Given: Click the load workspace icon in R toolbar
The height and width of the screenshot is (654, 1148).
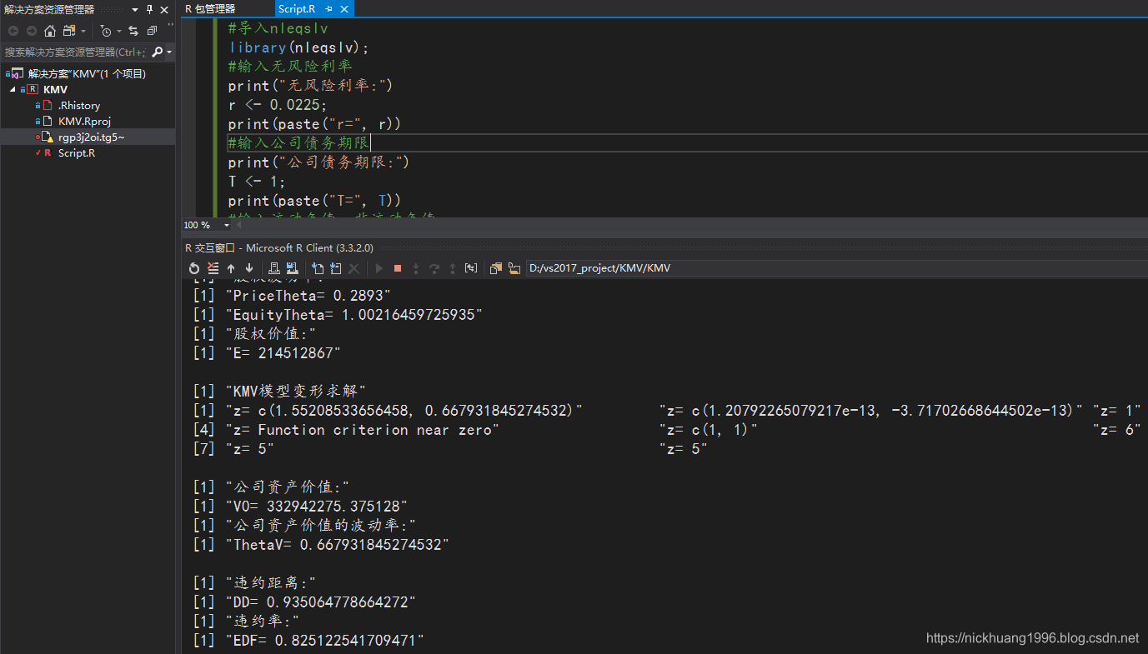Looking at the screenshot, I should point(273,268).
